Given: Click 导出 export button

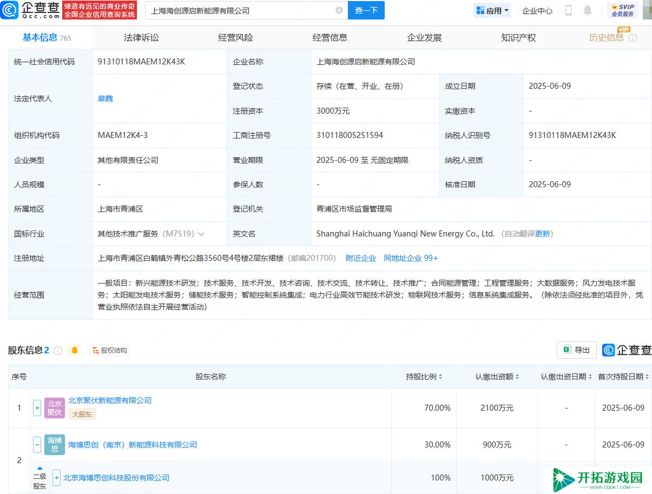Looking at the screenshot, I should (x=577, y=350).
